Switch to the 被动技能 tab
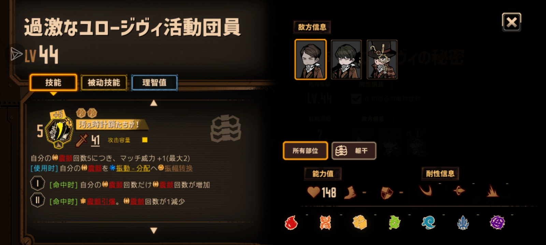This screenshot has height=245, width=546. point(104,83)
